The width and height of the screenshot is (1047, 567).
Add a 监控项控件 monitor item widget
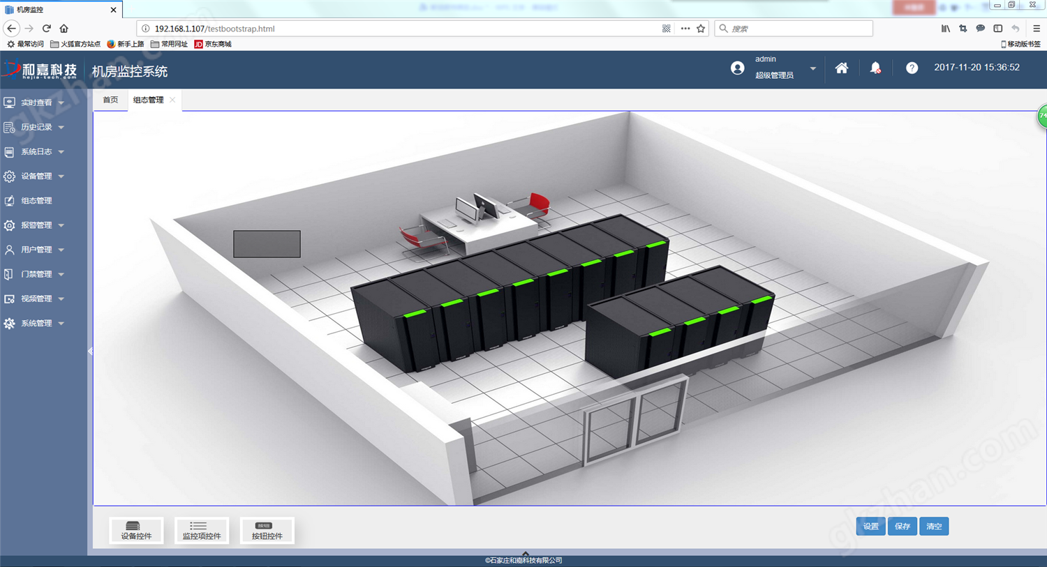(x=202, y=530)
